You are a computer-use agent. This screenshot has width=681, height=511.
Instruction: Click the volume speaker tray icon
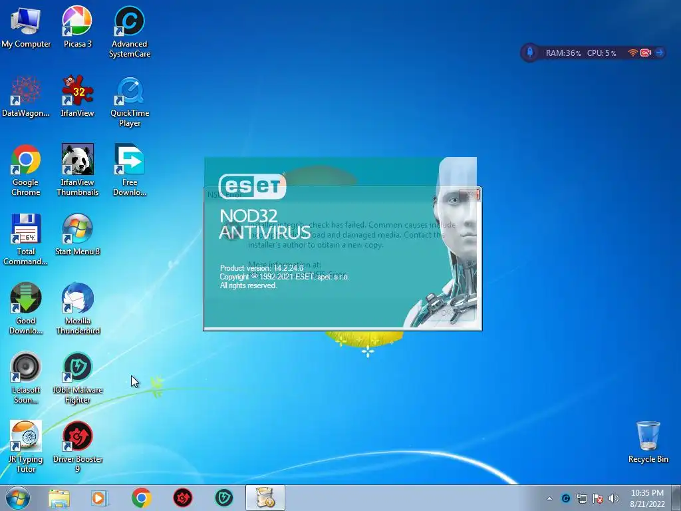coord(614,498)
